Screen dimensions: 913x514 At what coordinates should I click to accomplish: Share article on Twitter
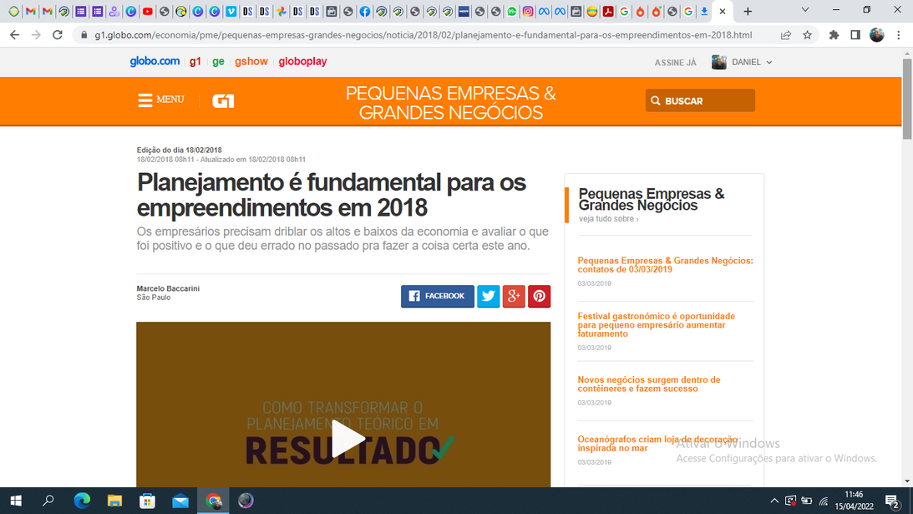coord(488,296)
